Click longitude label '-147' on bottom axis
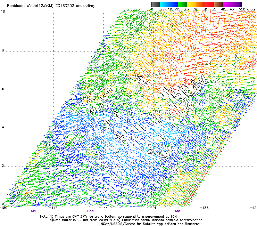The width and height of the screenshot is (257, 226). tap(53, 208)
